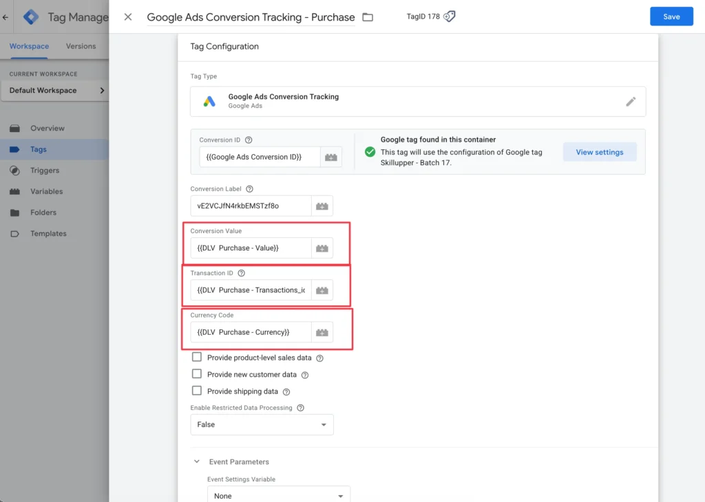Click the View settings button
This screenshot has width=705, height=502.
[x=600, y=152]
